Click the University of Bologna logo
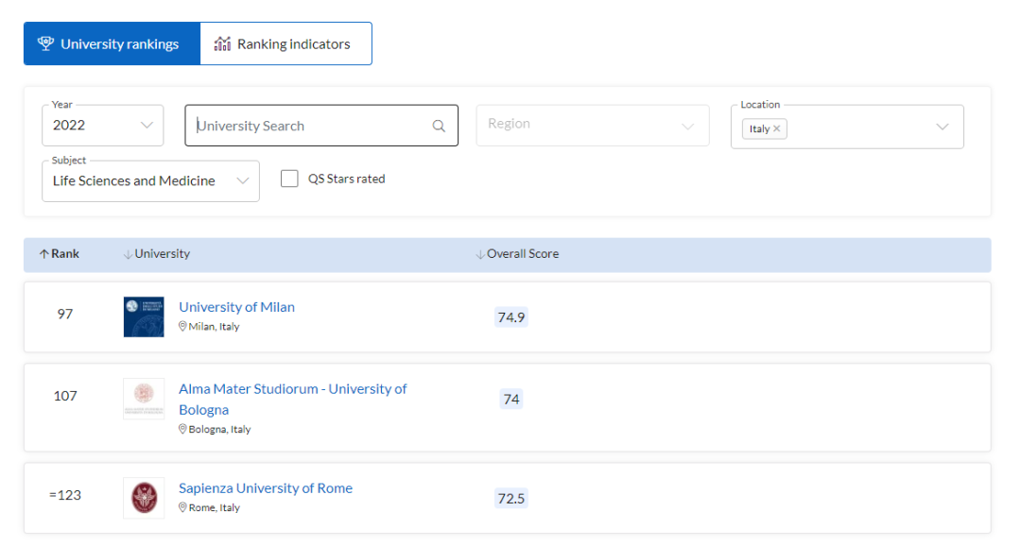1021x546 pixels. click(x=144, y=399)
